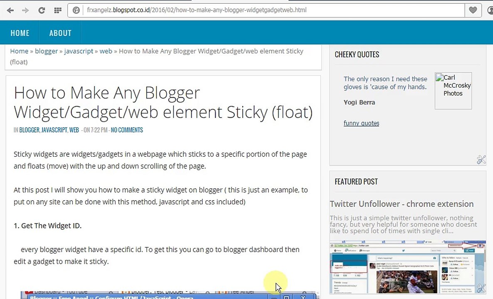Open the WEB category label link
493x299 pixels.
pyautogui.click(x=74, y=130)
